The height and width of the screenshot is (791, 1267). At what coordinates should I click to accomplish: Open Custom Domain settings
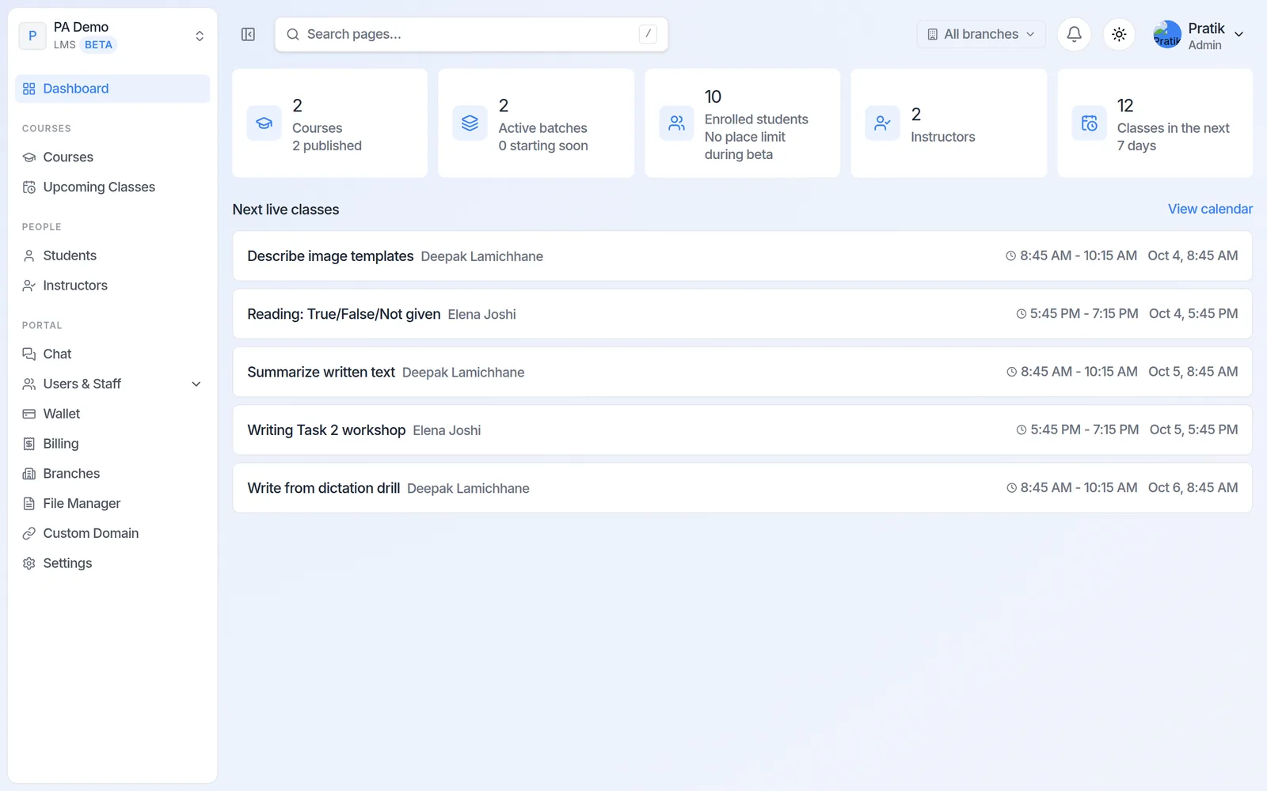[112, 534]
